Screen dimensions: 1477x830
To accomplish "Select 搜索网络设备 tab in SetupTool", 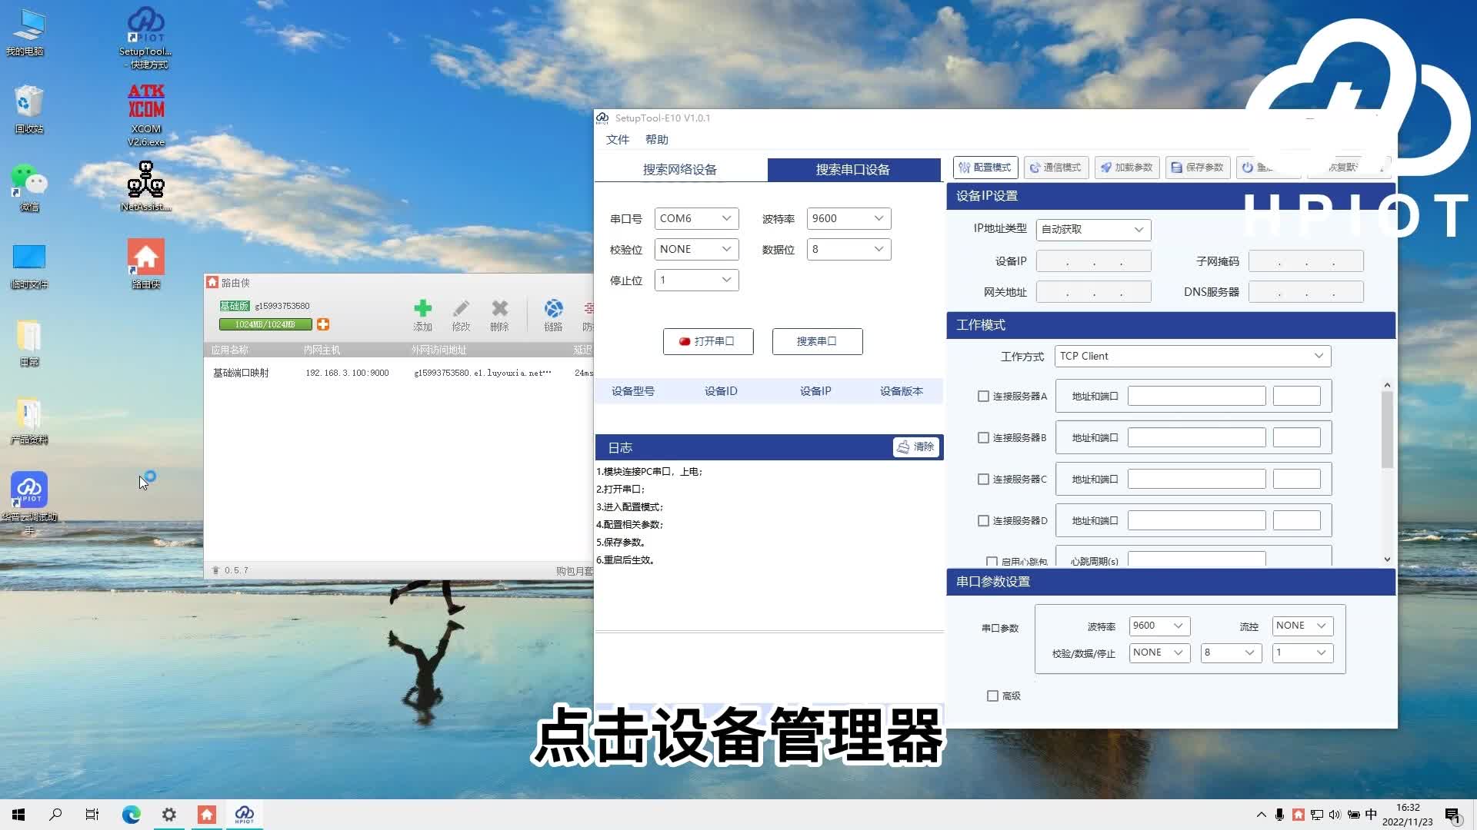I will tap(680, 169).
